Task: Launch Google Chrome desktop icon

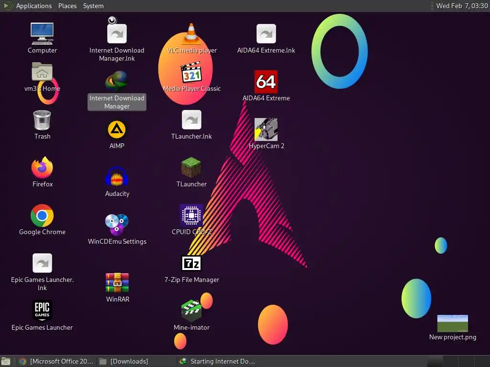Action: click(x=42, y=216)
